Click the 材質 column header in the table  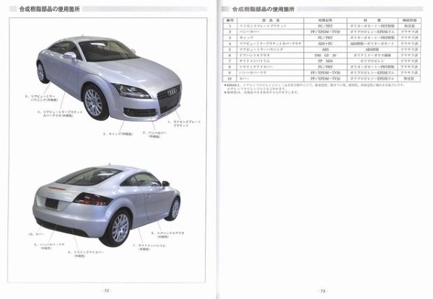(372, 20)
